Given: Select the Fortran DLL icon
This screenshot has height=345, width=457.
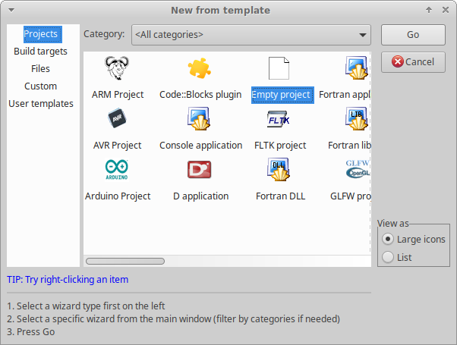Looking at the screenshot, I should [x=280, y=171].
